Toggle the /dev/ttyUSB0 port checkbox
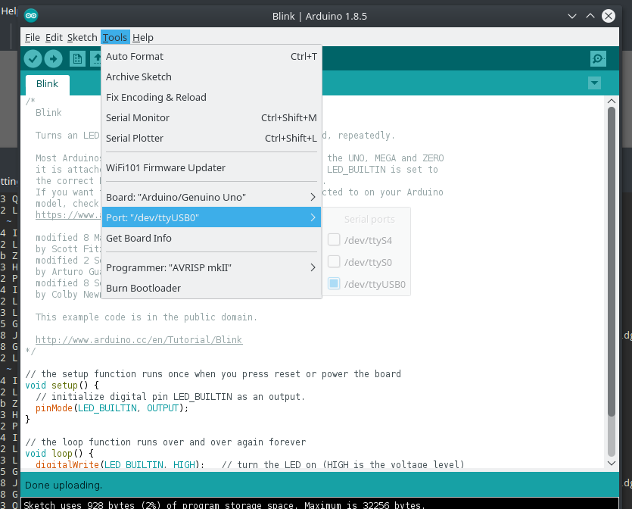The image size is (632, 509). [334, 283]
